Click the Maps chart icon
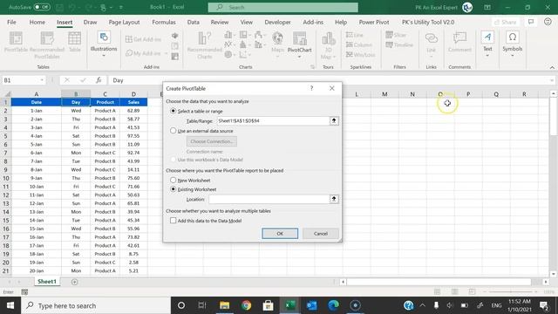 (277, 44)
